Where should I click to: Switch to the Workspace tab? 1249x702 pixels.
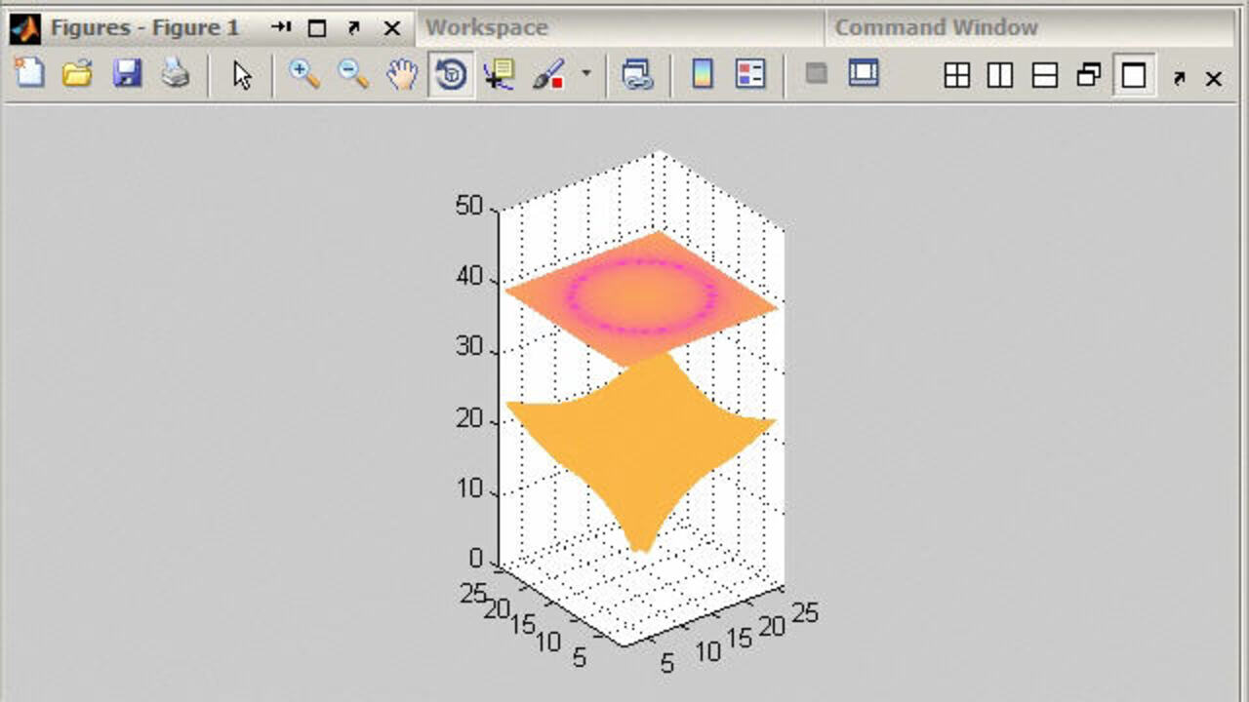(x=487, y=28)
